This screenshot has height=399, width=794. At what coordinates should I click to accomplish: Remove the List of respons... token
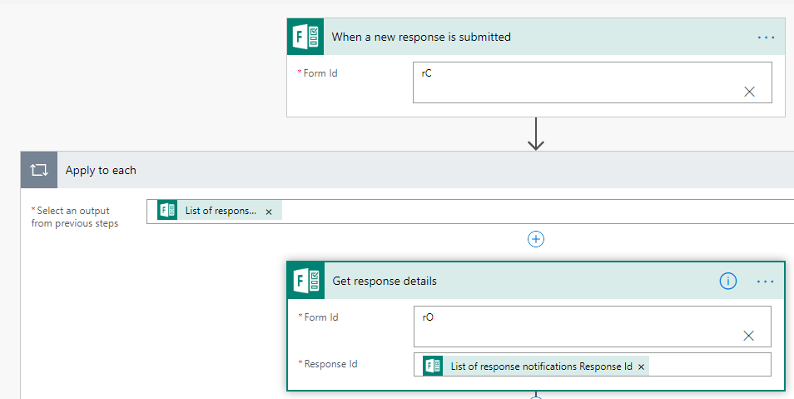coord(269,212)
